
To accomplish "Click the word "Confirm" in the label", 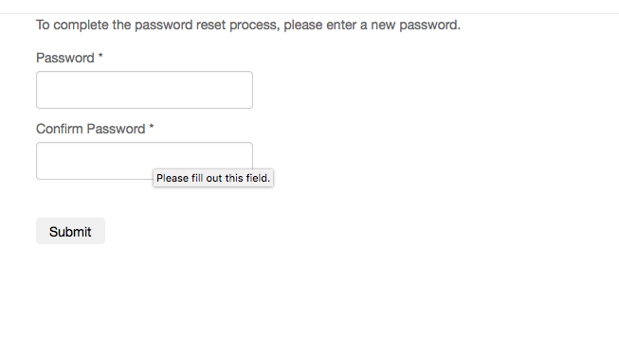I will pyautogui.click(x=59, y=129).
